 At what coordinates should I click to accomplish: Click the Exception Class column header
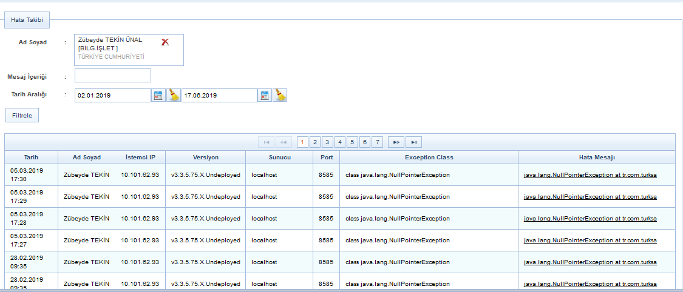tap(429, 158)
